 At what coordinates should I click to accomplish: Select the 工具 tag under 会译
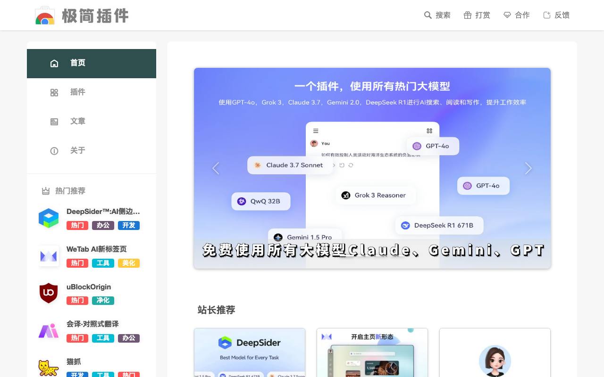point(103,338)
